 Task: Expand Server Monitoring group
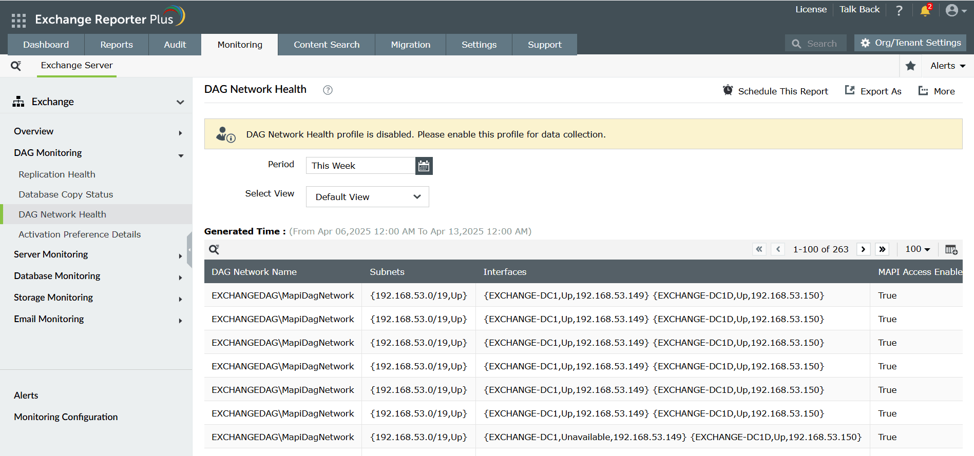(x=180, y=256)
